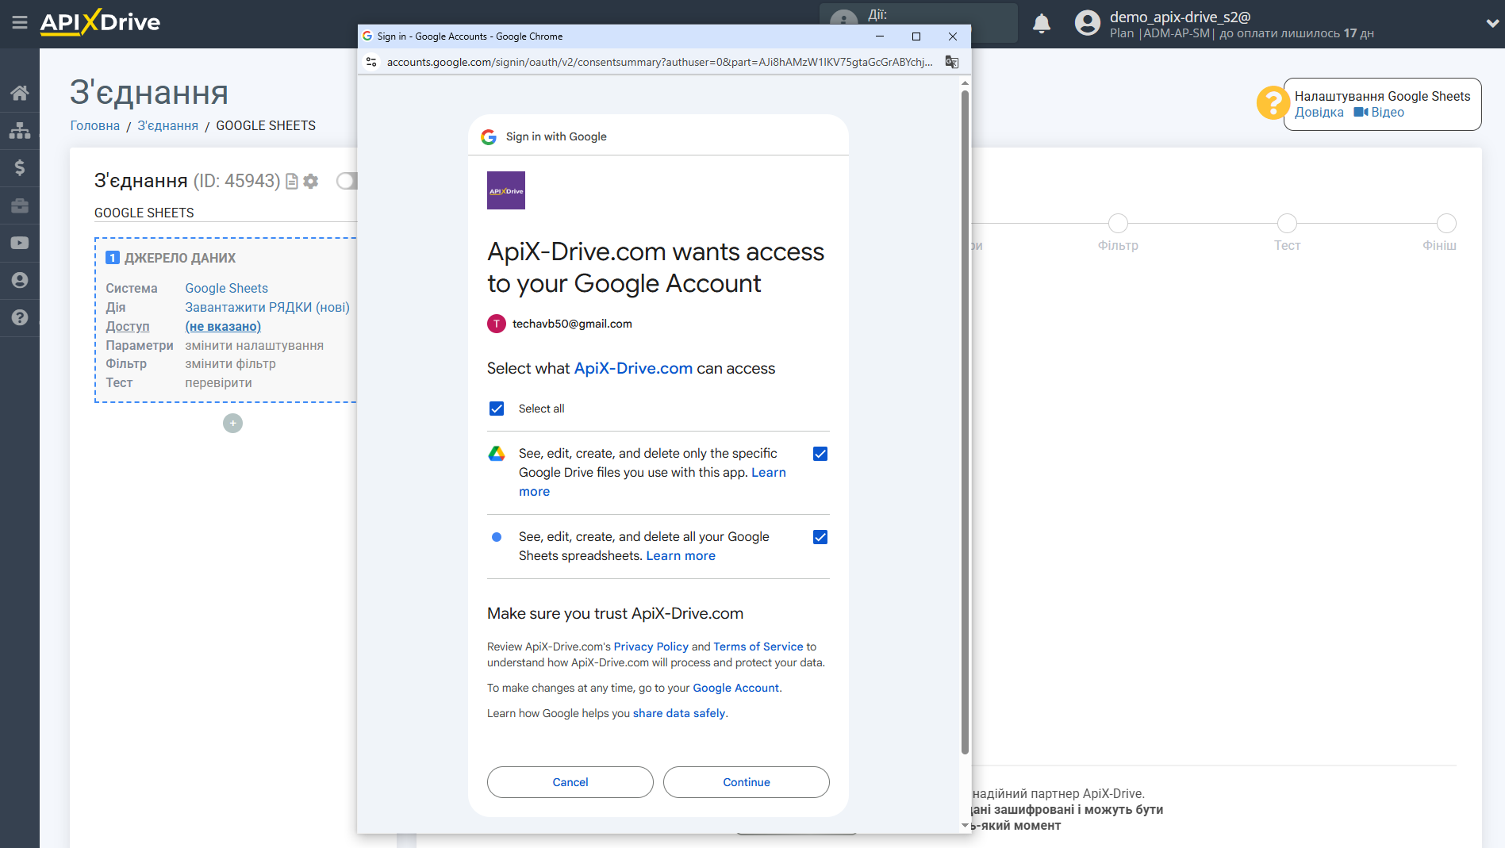Open the notifications bell
Screen dimensions: 1505x848
[x=1042, y=24]
